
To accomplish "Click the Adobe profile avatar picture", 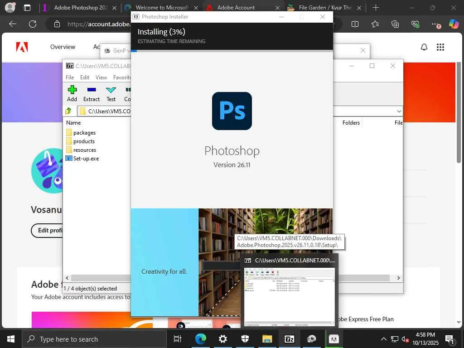I will tap(47, 171).
